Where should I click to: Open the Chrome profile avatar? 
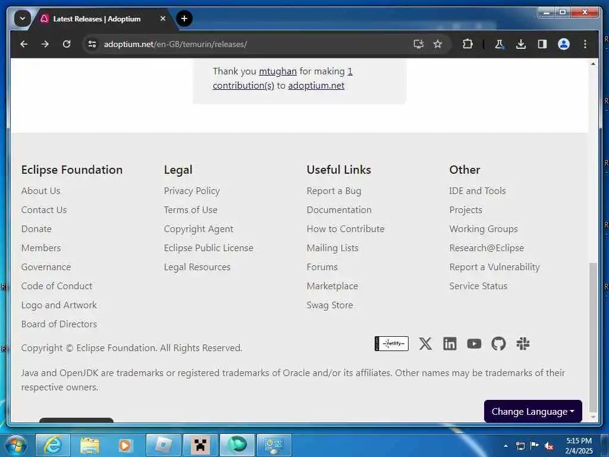pyautogui.click(x=564, y=44)
